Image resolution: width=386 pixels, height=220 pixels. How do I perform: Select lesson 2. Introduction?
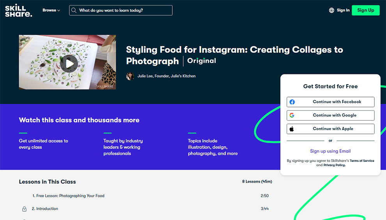pos(45,209)
